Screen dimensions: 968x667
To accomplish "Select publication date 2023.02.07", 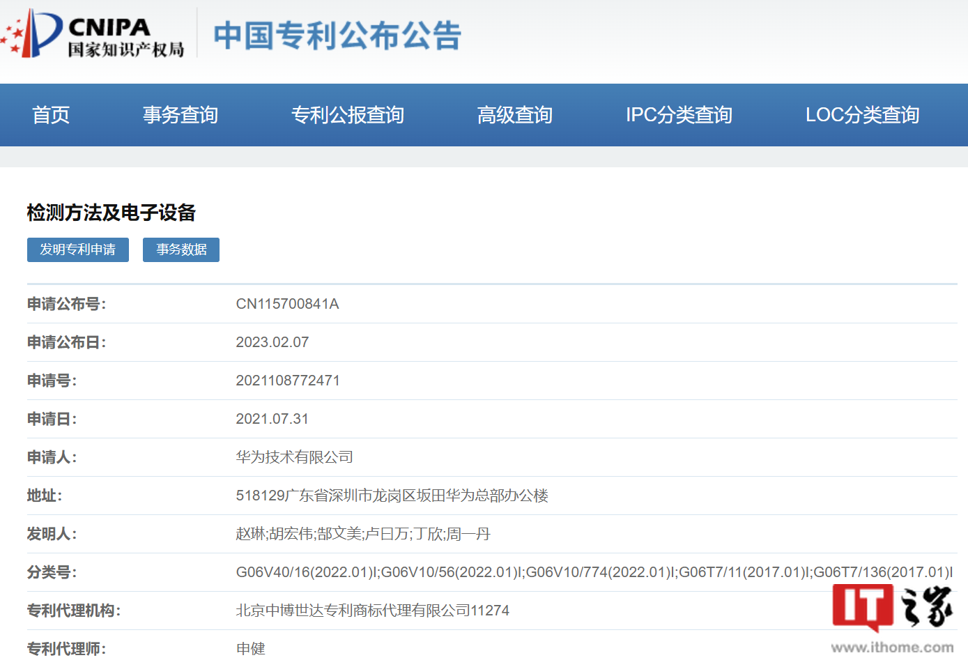I will coord(272,342).
